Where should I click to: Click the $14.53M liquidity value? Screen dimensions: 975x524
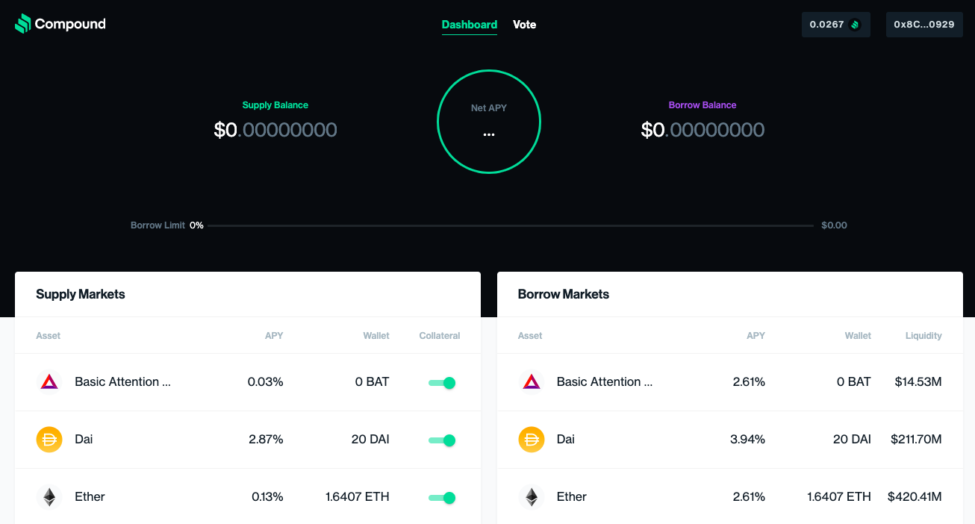click(x=918, y=381)
